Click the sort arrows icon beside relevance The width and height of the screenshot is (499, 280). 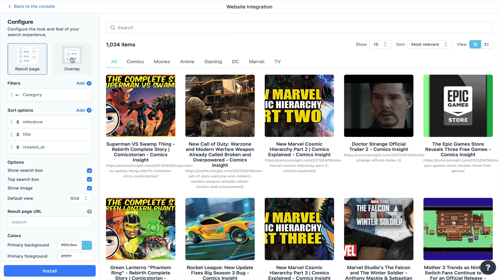18,122
